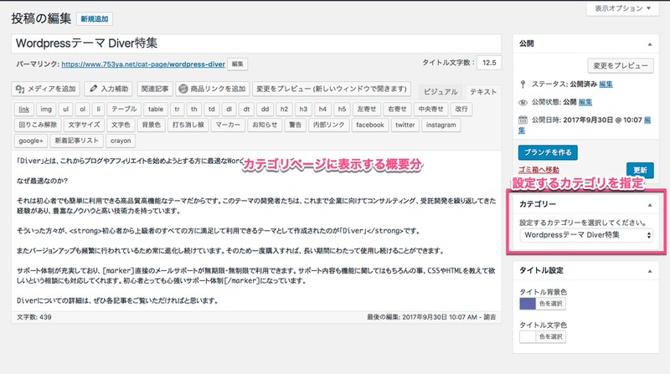Apply 打ち消し線 strikethrough

pyautogui.click(x=188, y=126)
